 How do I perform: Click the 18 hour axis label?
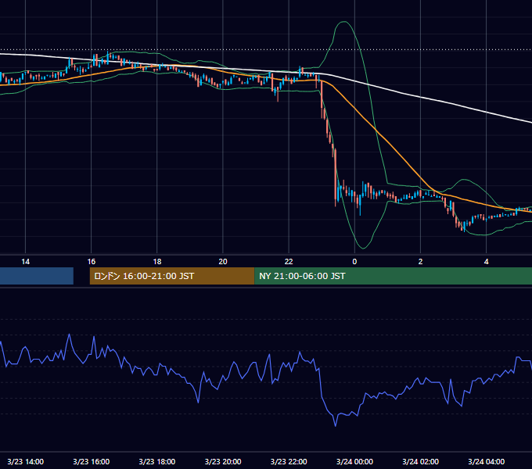(157, 262)
